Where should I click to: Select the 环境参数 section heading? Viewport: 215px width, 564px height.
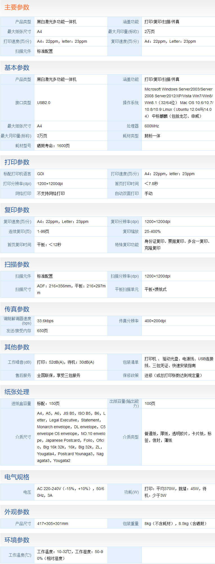17,540
